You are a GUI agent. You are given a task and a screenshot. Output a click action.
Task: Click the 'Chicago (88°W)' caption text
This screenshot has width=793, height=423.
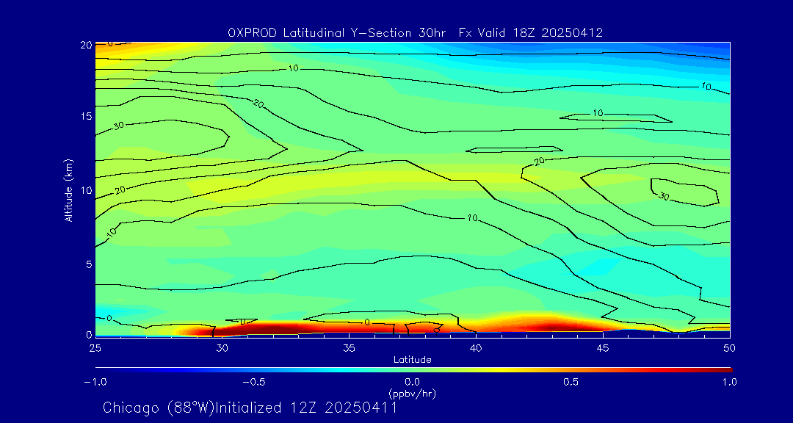click(x=159, y=408)
